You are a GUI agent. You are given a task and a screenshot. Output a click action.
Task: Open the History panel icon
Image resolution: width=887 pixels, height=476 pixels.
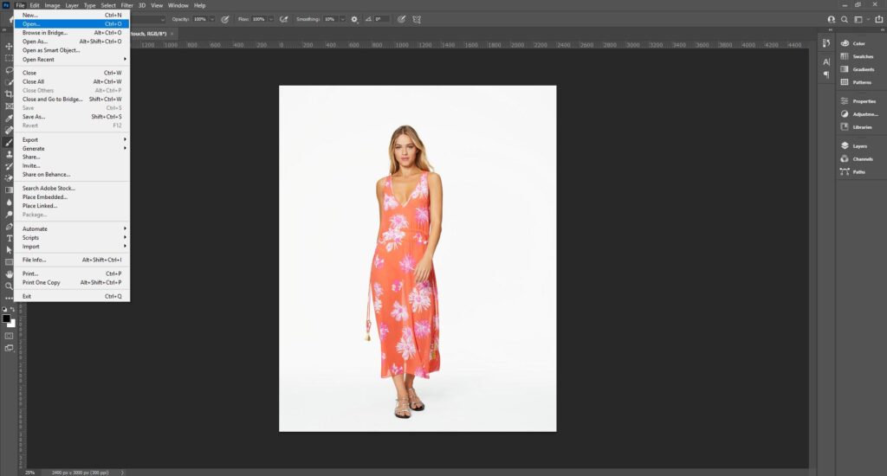[x=826, y=43]
